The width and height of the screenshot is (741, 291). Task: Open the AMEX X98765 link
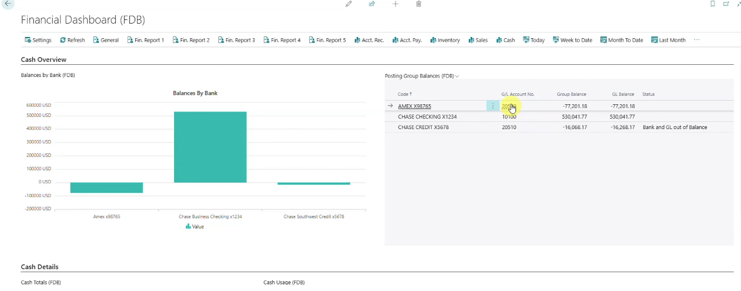point(414,106)
